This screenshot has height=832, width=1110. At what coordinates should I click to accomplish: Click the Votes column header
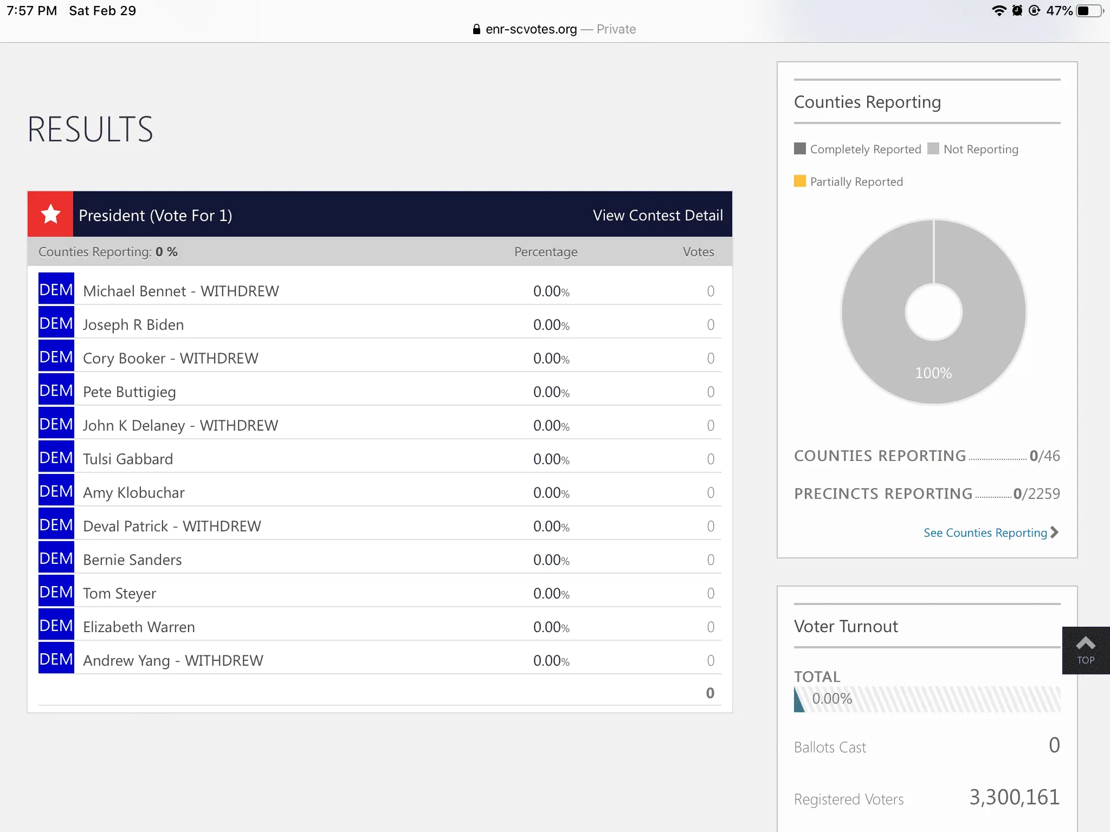tap(698, 252)
